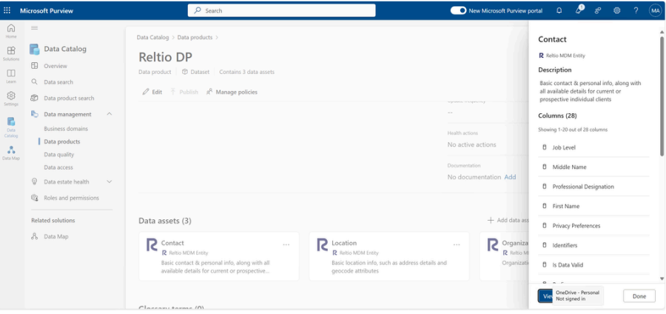Select the Professional Designation column row
Screen dimensions: 666x314
click(x=593, y=187)
